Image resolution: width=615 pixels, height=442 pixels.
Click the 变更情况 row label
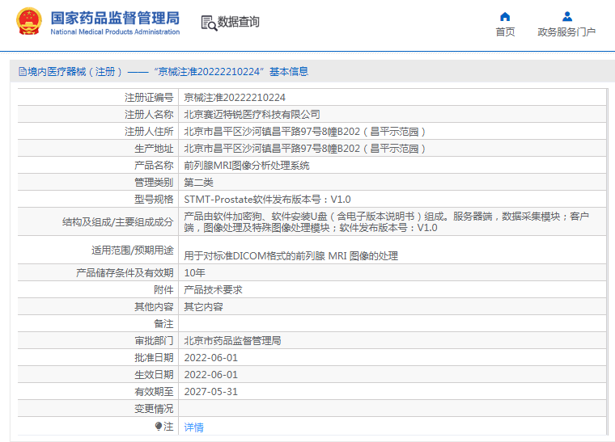tap(154, 409)
